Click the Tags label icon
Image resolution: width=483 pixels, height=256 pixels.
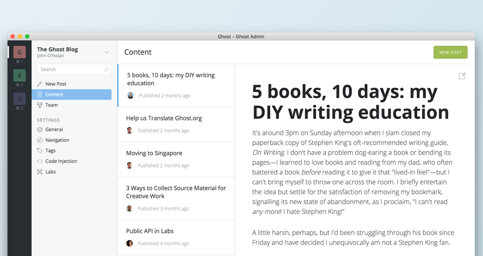pyautogui.click(x=40, y=151)
